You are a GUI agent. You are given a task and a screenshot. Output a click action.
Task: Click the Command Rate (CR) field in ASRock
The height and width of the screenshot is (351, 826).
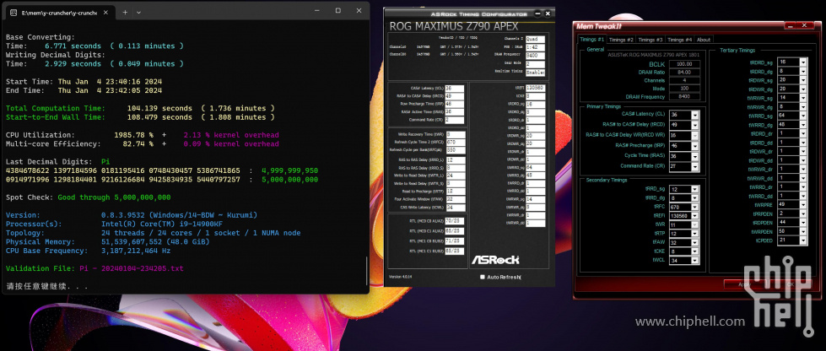[x=455, y=120]
